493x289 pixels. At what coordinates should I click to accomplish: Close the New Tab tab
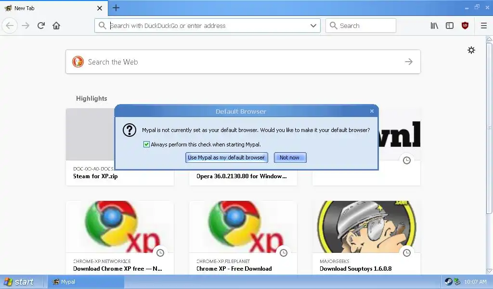pyautogui.click(x=100, y=8)
